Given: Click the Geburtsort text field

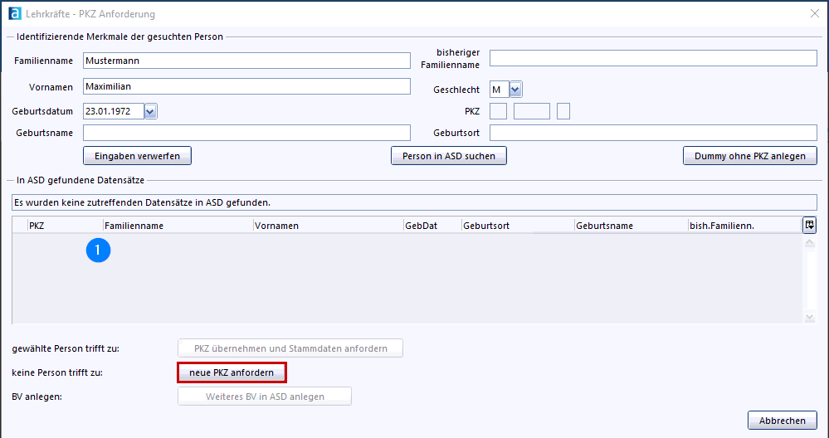Looking at the screenshot, I should 653,133.
